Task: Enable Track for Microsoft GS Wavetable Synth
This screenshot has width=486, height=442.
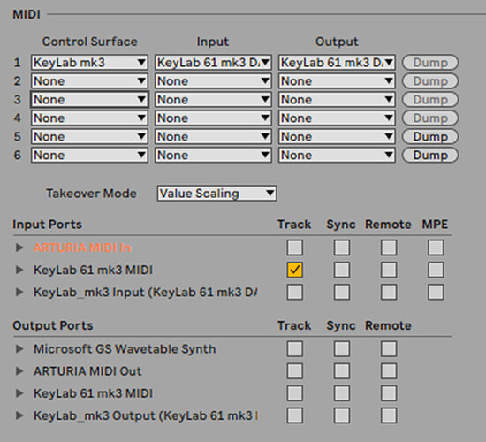Action: click(295, 349)
